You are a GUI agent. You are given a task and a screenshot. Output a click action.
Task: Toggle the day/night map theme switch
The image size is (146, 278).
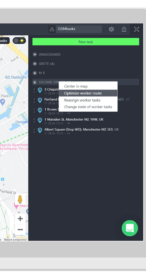19,41
